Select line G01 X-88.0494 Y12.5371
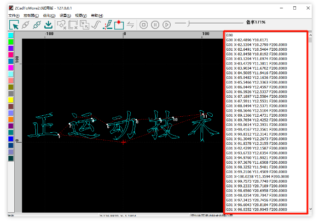 point(256,106)
